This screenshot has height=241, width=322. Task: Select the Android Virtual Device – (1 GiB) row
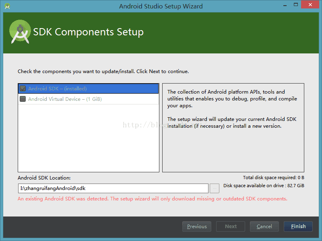click(89, 99)
